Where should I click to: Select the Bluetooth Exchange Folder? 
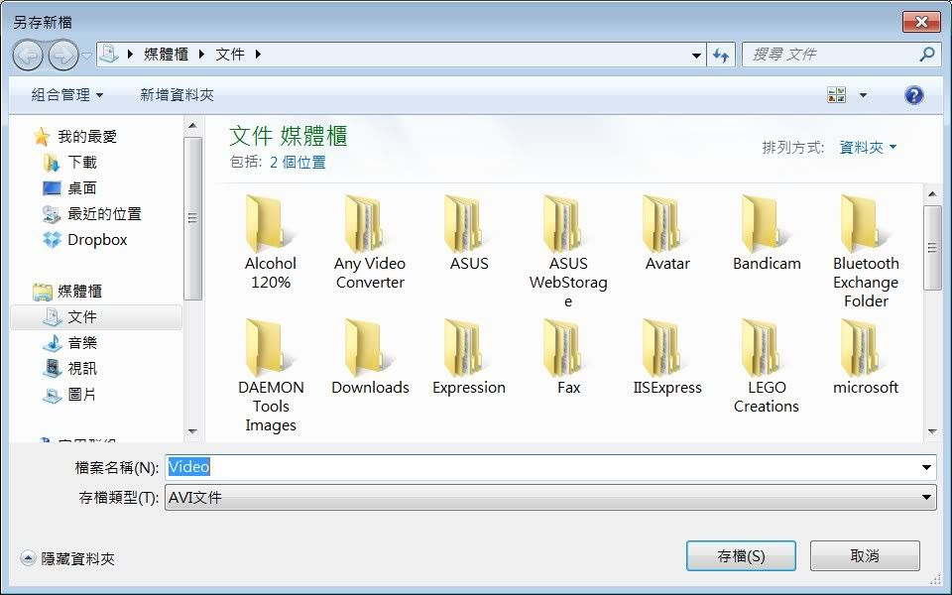[x=865, y=252]
